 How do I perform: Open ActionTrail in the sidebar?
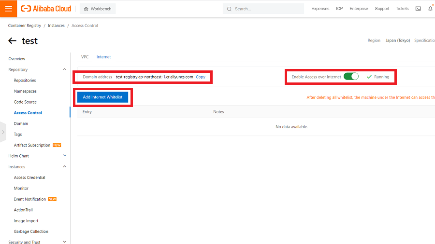click(x=23, y=210)
